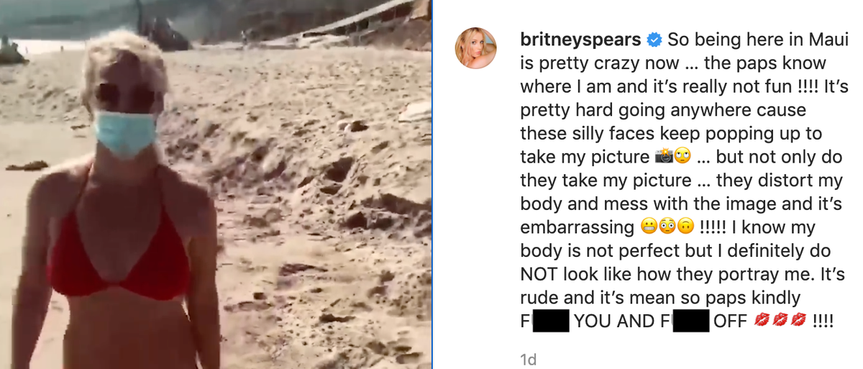Click the word embarrassing in the caption
The height and width of the screenshot is (369, 863).
point(577,227)
